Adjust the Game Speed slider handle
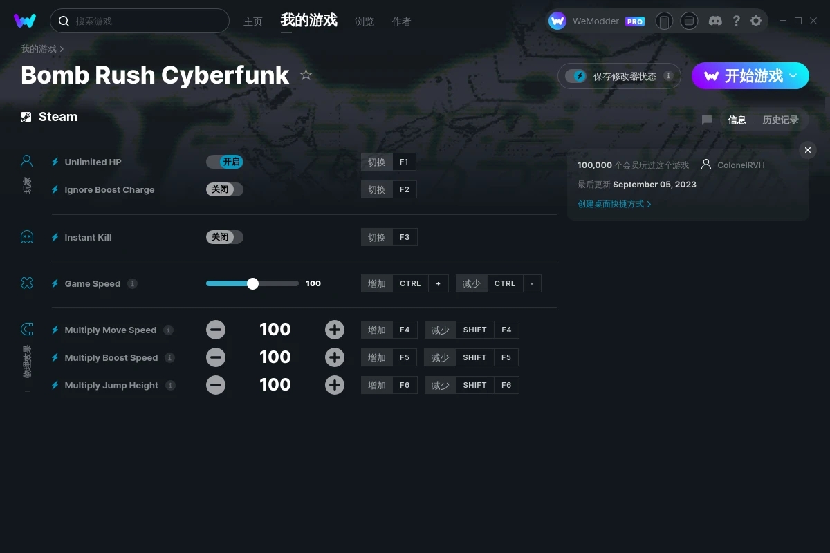The height and width of the screenshot is (553, 830). [252, 283]
